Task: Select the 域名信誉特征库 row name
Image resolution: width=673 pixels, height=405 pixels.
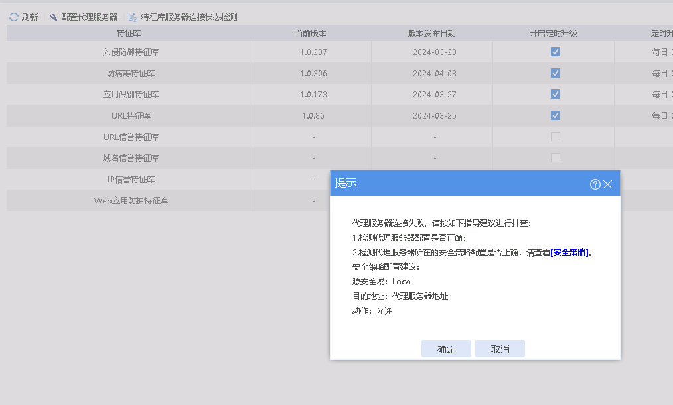Action: coord(131,158)
